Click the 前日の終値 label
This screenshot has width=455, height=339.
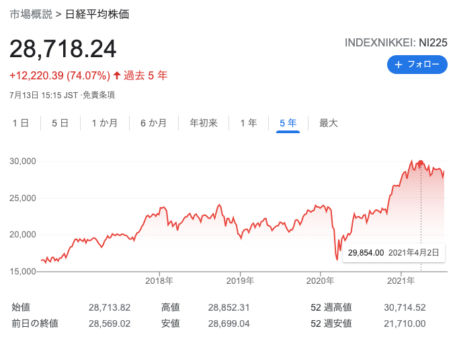[x=35, y=324]
